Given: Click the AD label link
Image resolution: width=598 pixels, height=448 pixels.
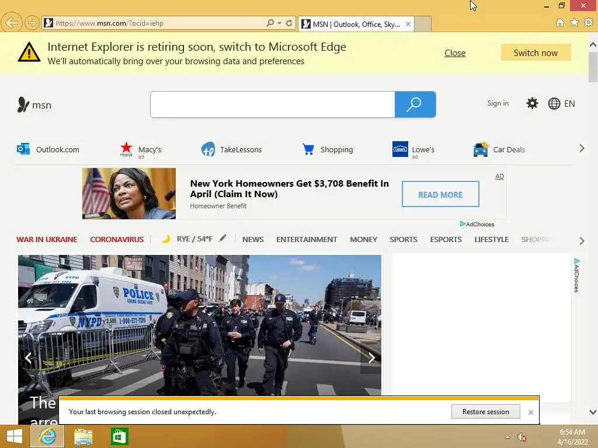Looking at the screenshot, I should click(500, 176).
